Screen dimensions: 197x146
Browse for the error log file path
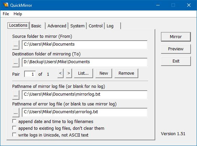click(x=16, y=113)
